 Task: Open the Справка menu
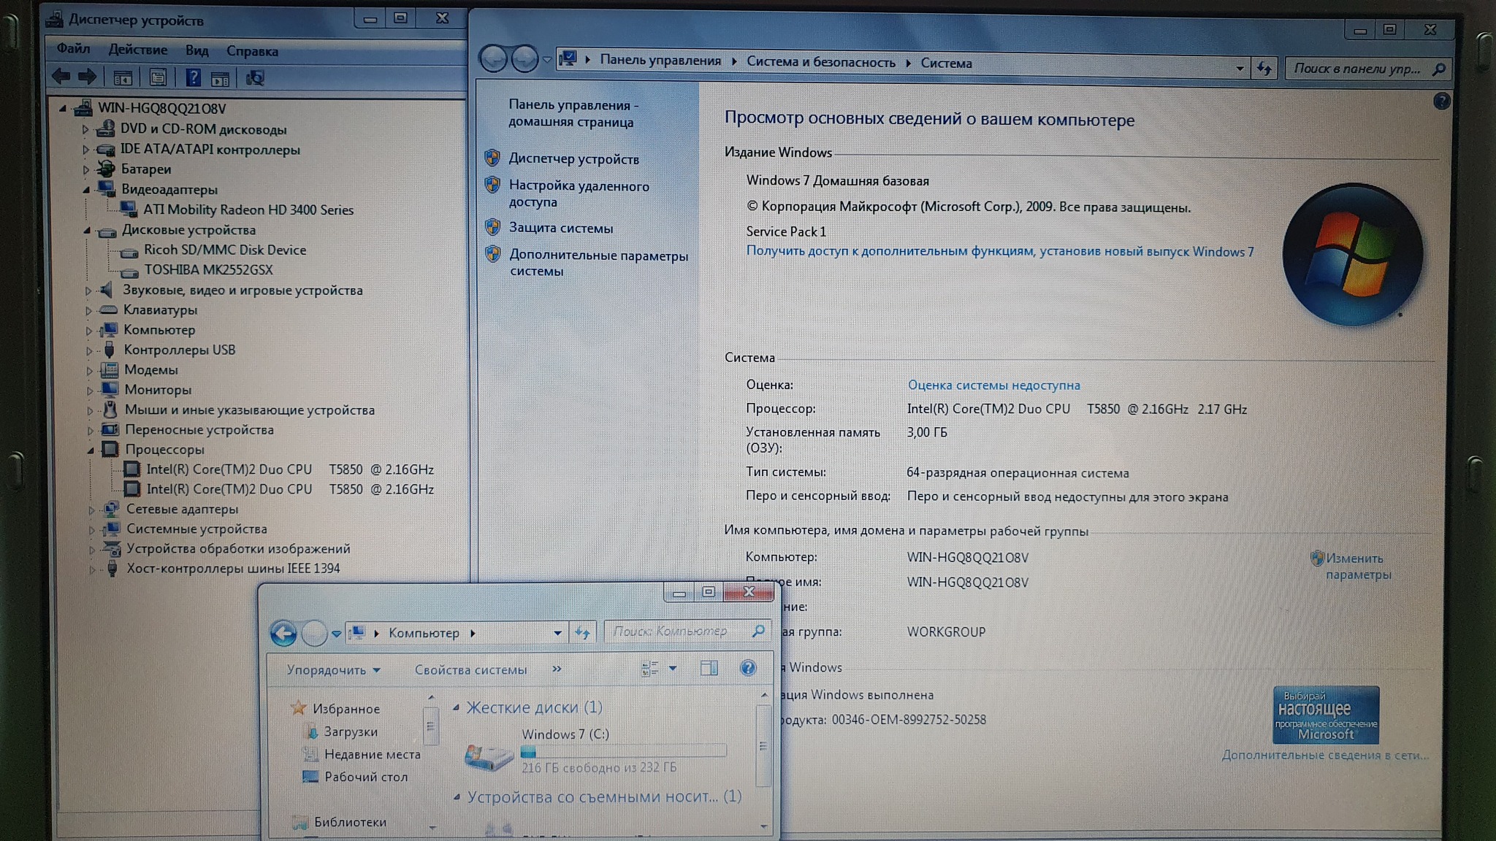(252, 51)
